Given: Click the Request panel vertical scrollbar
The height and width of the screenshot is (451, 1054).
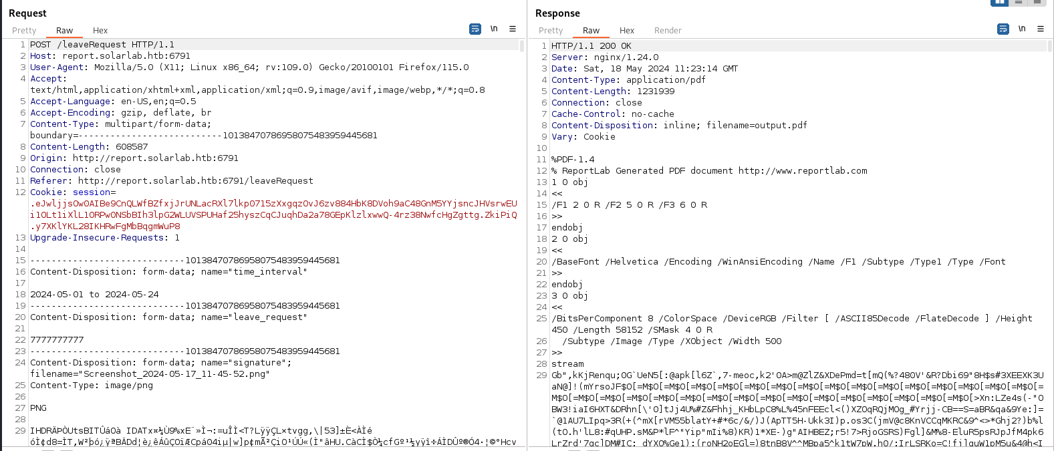Looking at the screenshot, I should tap(522, 45).
